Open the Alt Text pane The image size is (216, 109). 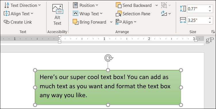[57, 15]
